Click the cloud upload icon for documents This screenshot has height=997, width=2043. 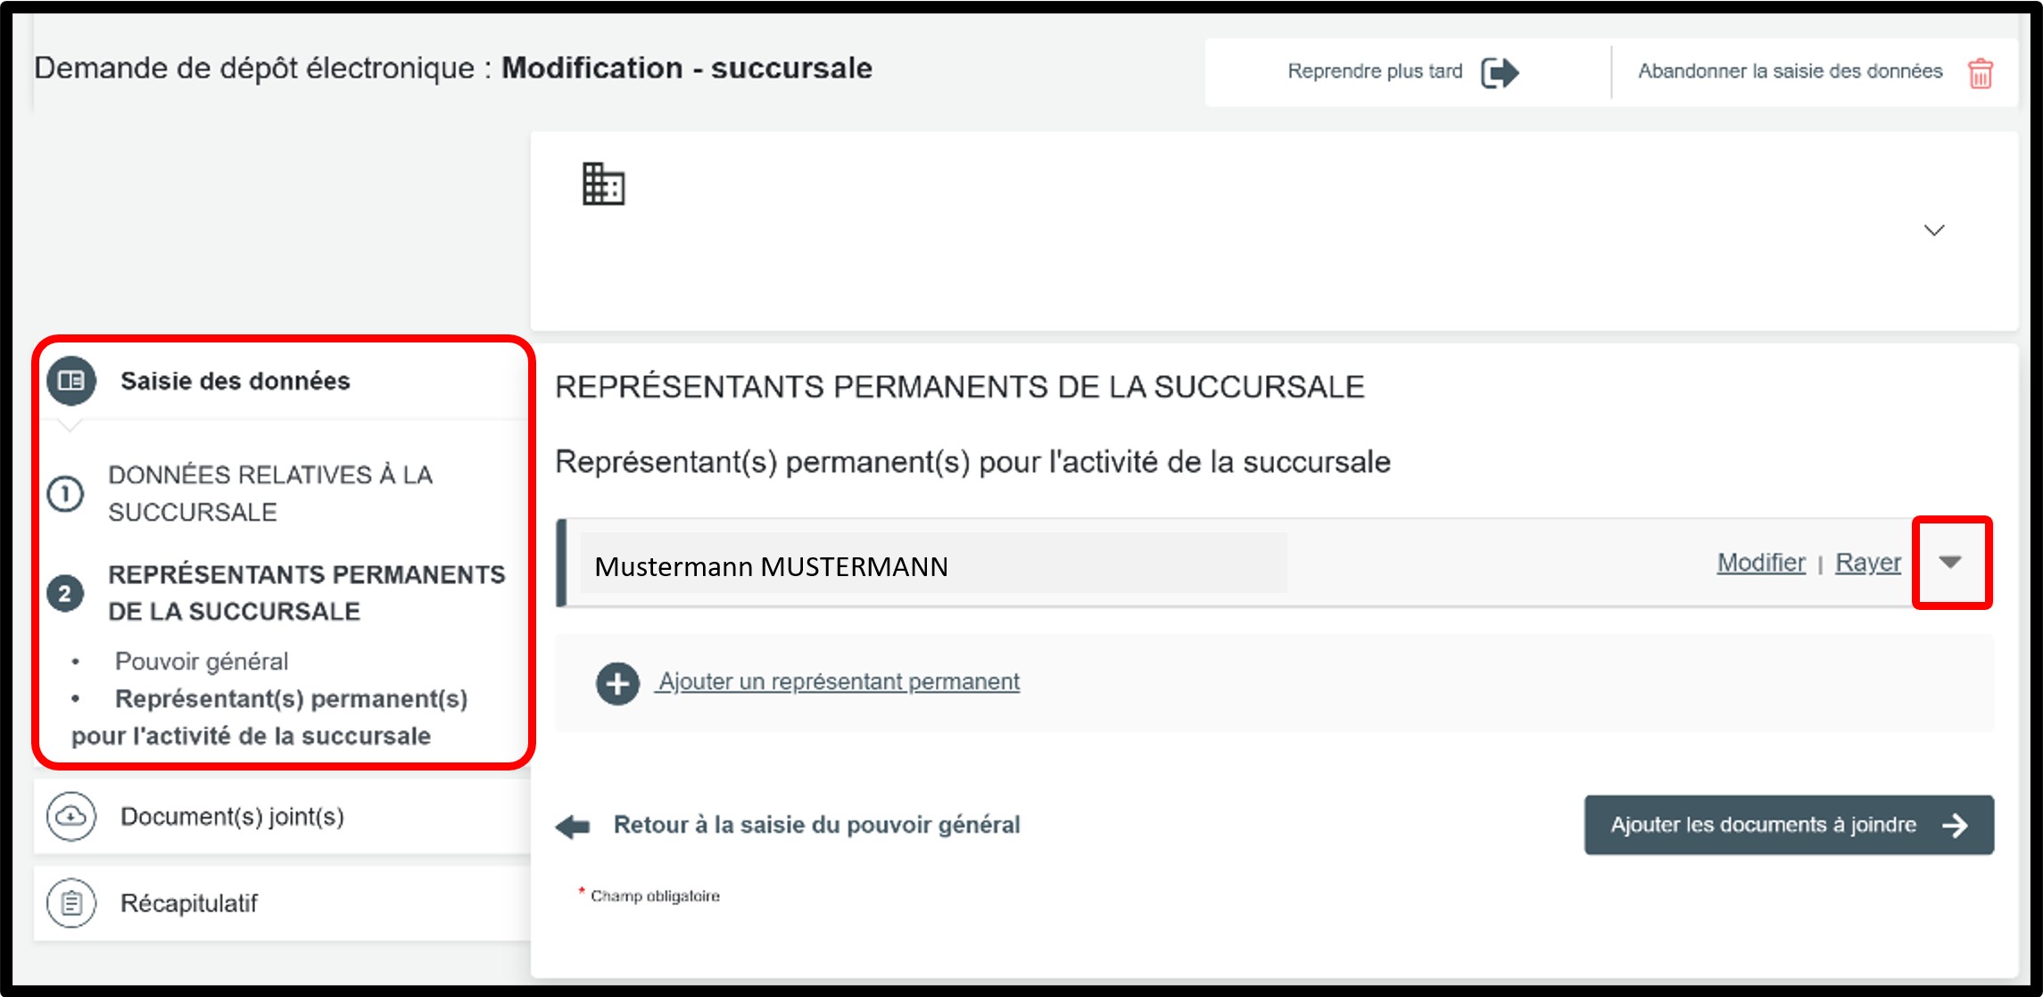click(x=71, y=816)
